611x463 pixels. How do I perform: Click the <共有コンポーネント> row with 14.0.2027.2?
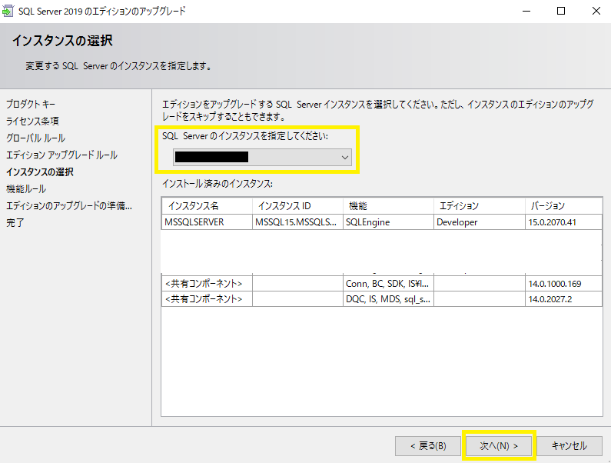[382, 299]
